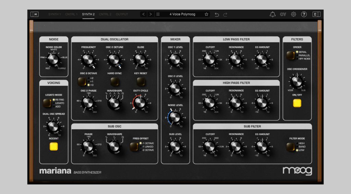Click the Sub Filter CUTOFF knob
The height and width of the screenshot is (194, 351).
pyautogui.click(x=210, y=146)
